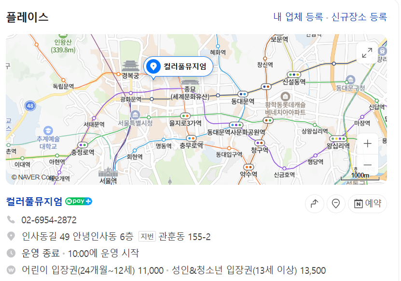Click the Npay plus badge
The width and height of the screenshot is (401, 281).
(79, 201)
